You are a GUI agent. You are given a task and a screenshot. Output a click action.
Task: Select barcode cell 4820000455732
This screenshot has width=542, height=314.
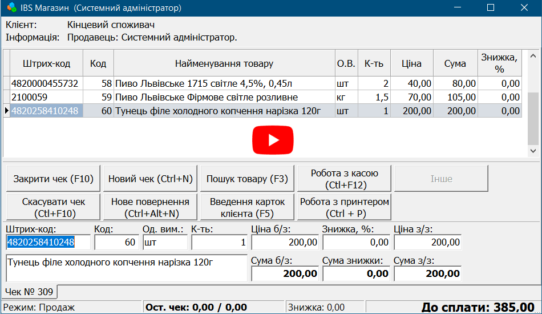pos(46,83)
